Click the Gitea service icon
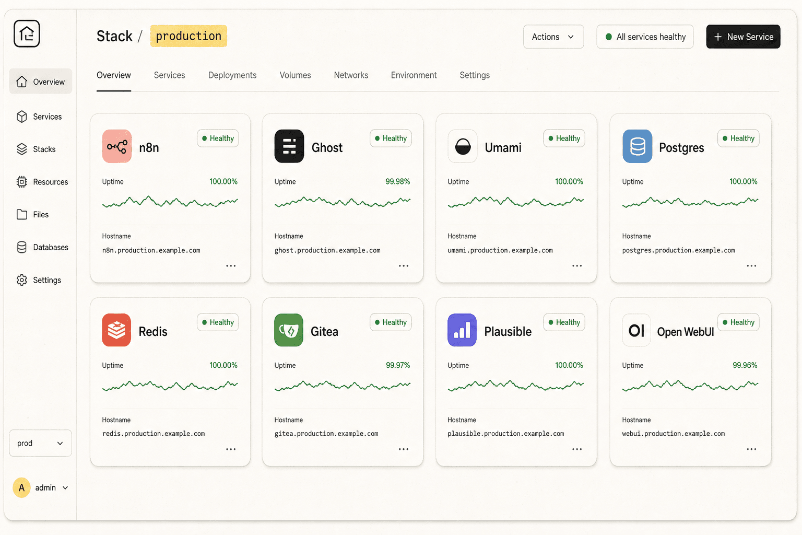 (289, 330)
